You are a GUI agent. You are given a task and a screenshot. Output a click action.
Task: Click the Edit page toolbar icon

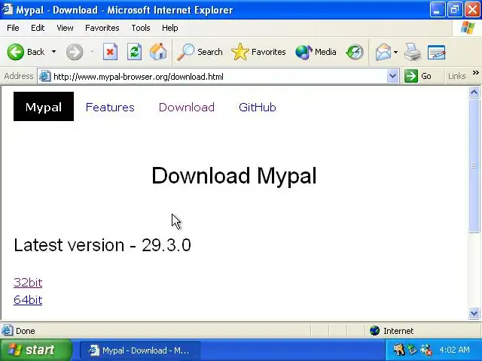point(437,52)
